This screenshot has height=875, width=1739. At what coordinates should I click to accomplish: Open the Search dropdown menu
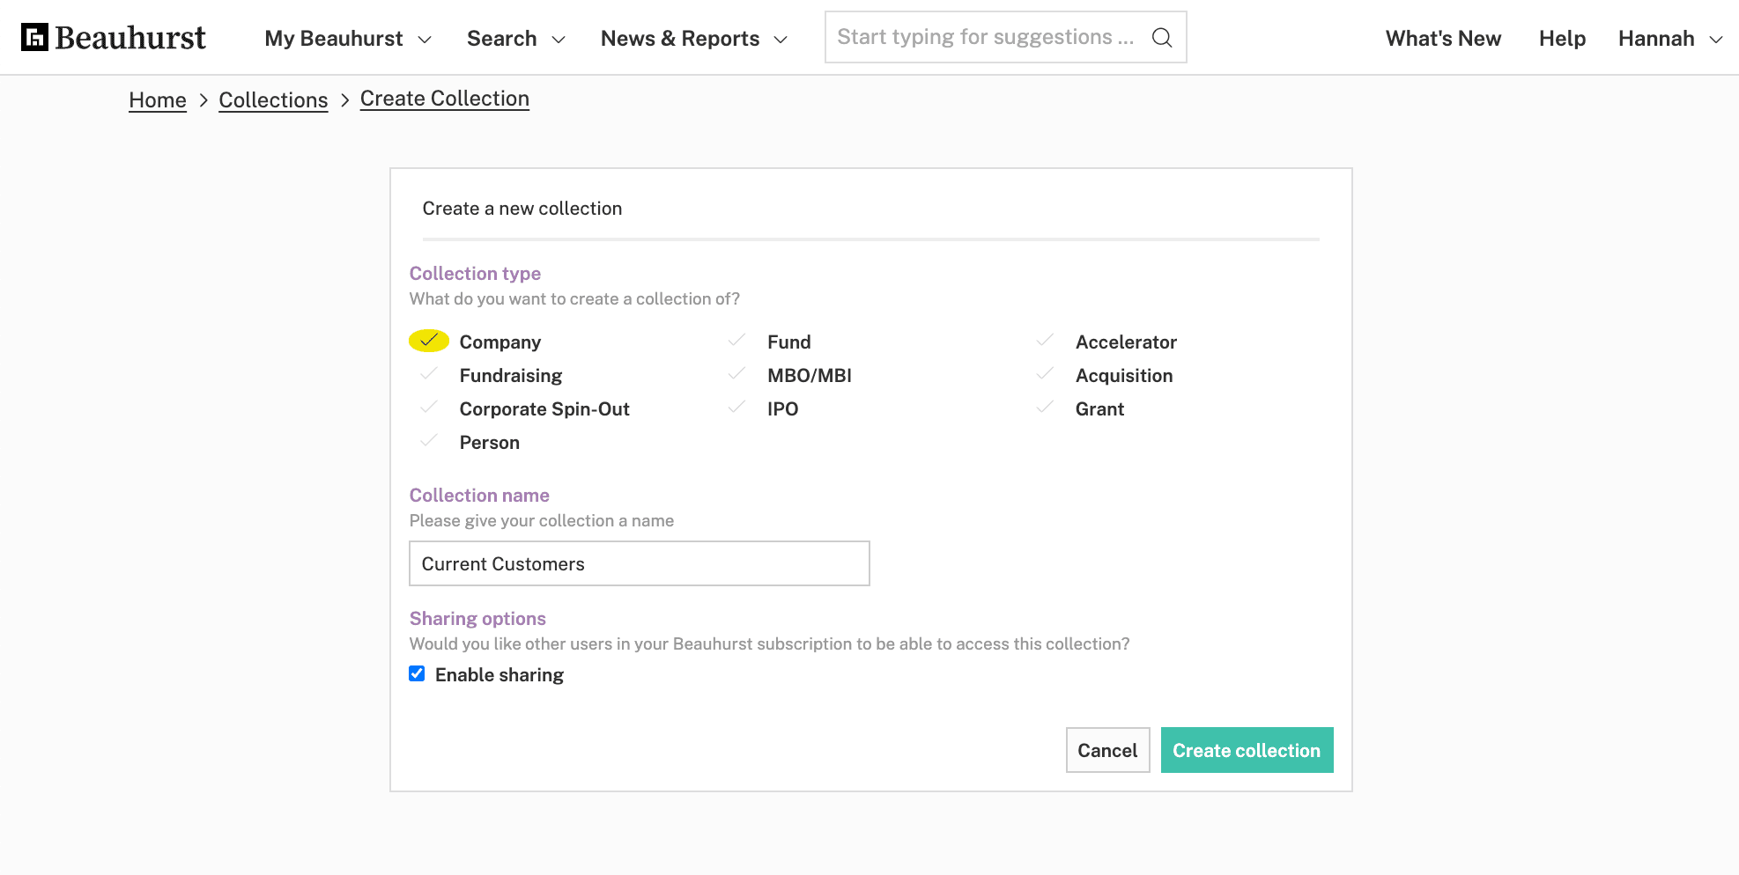[x=516, y=39]
